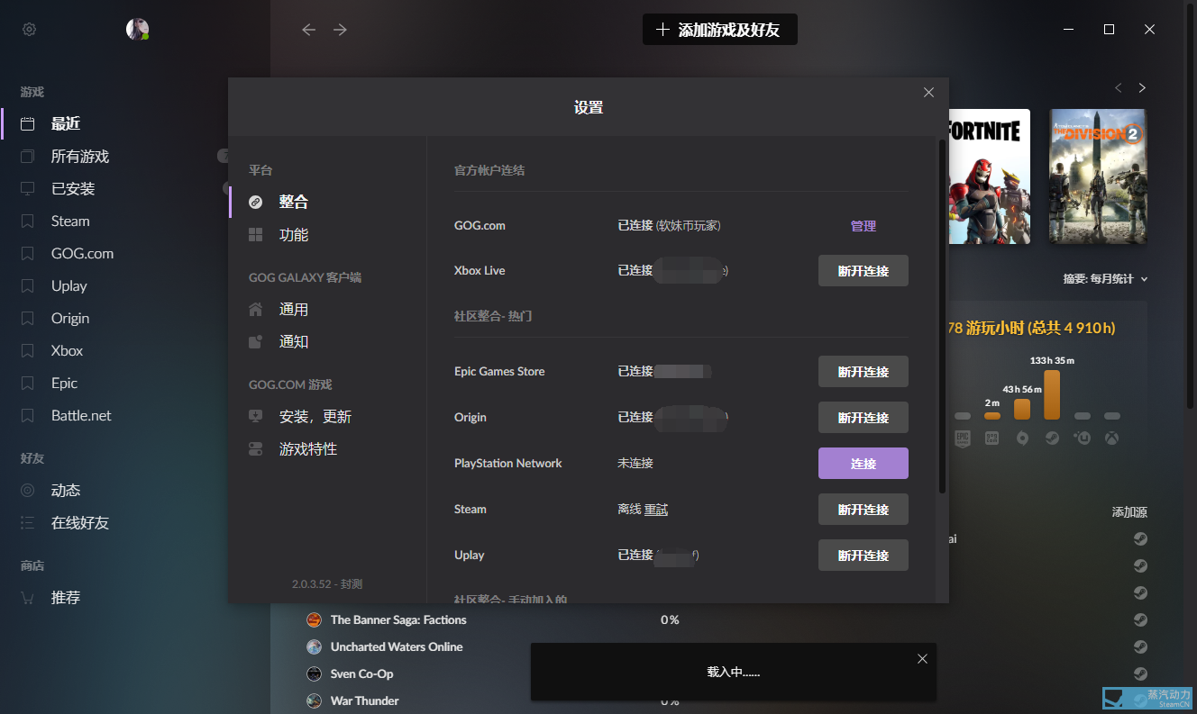Click the 添加源 column header
This screenshot has width=1197, height=714.
click(1129, 512)
